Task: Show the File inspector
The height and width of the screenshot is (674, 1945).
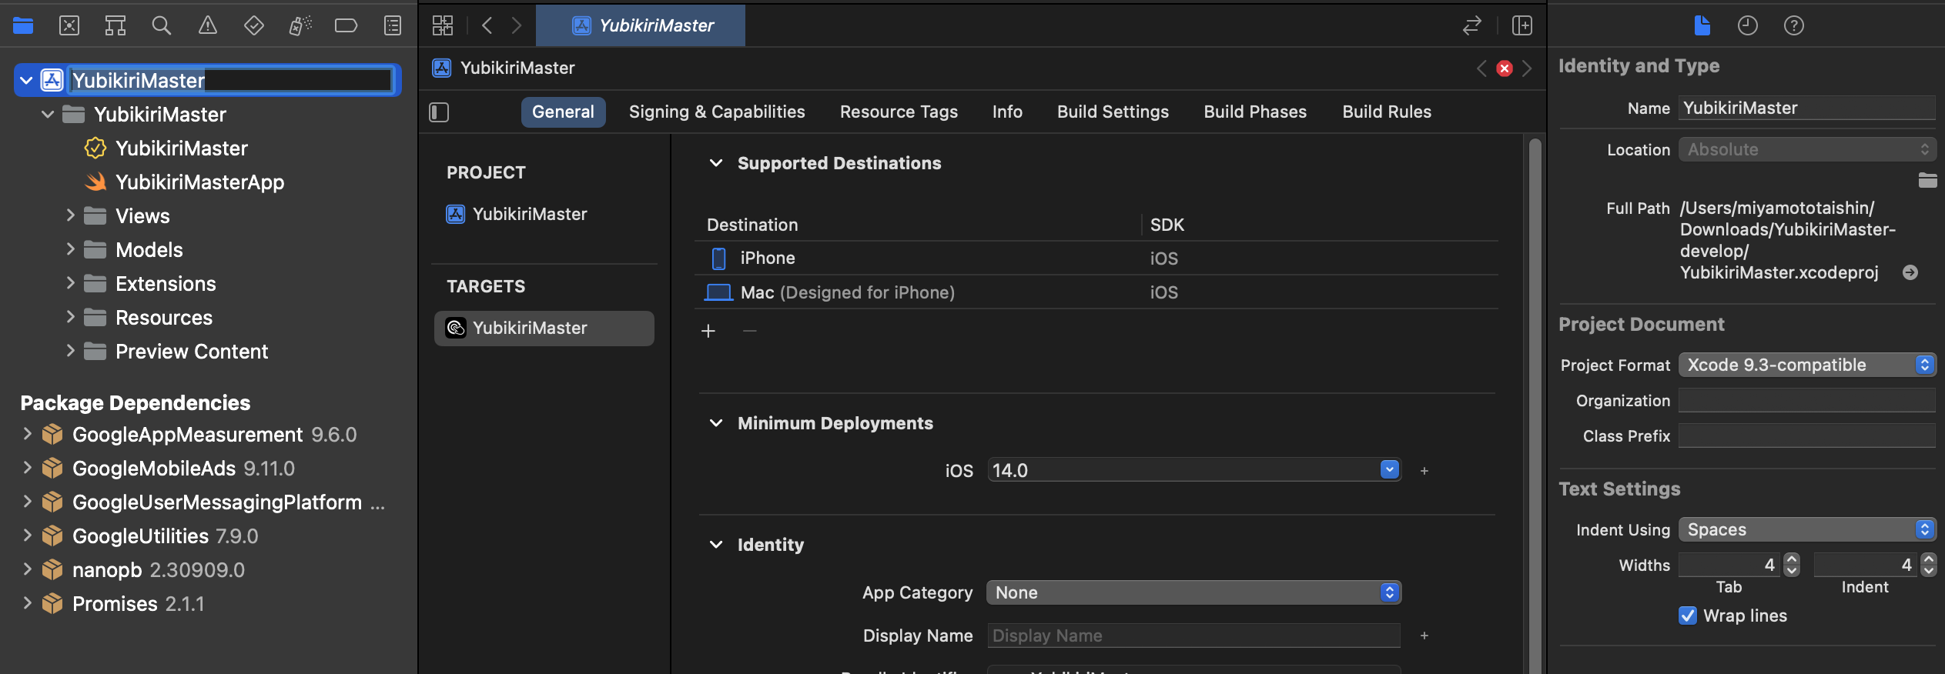Action: (1702, 25)
